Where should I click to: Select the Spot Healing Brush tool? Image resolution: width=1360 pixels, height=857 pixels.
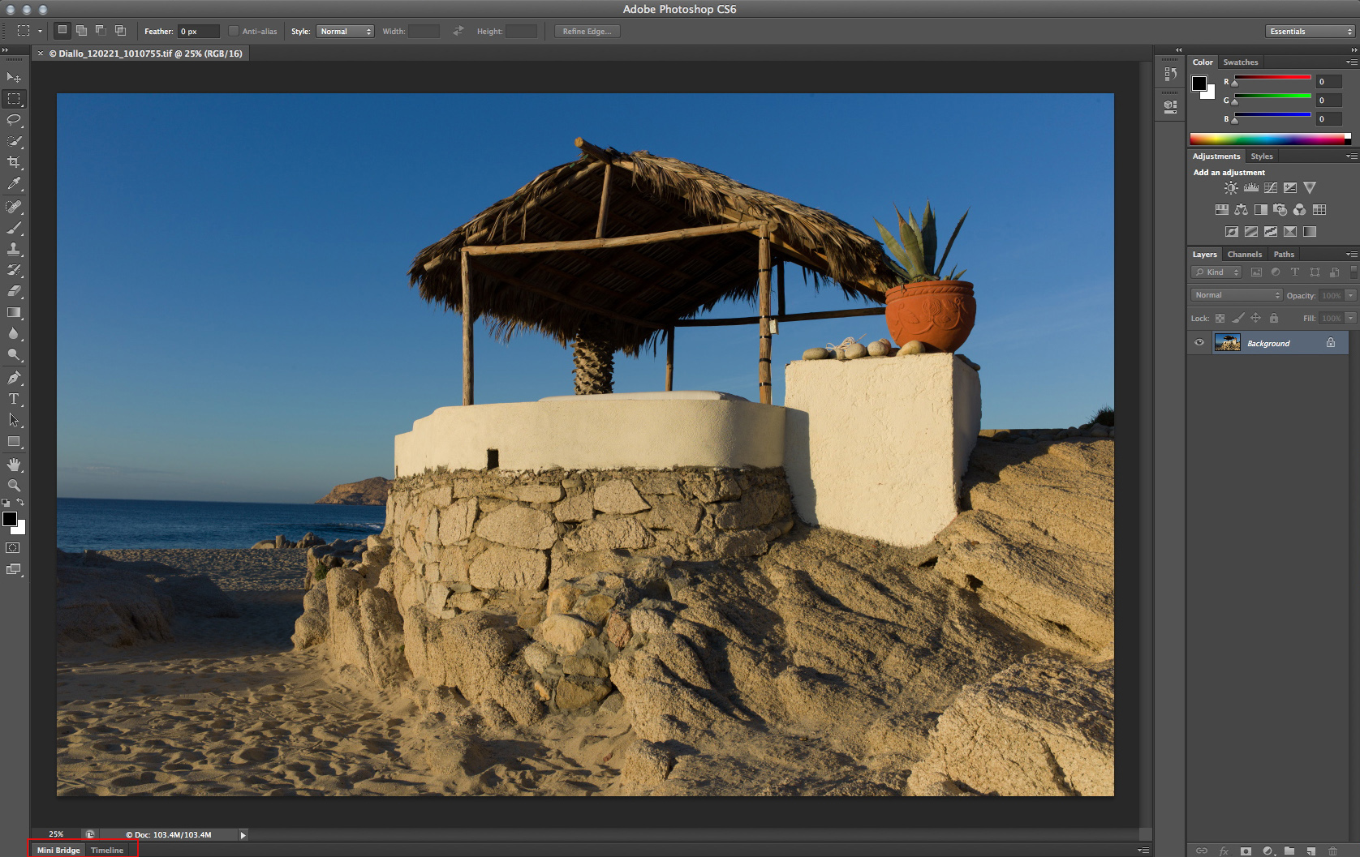coord(14,207)
